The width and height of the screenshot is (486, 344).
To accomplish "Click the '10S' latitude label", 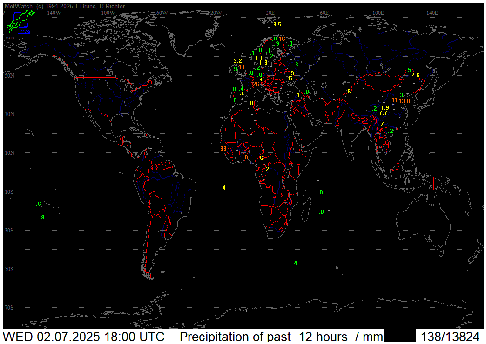I will click(9, 192).
